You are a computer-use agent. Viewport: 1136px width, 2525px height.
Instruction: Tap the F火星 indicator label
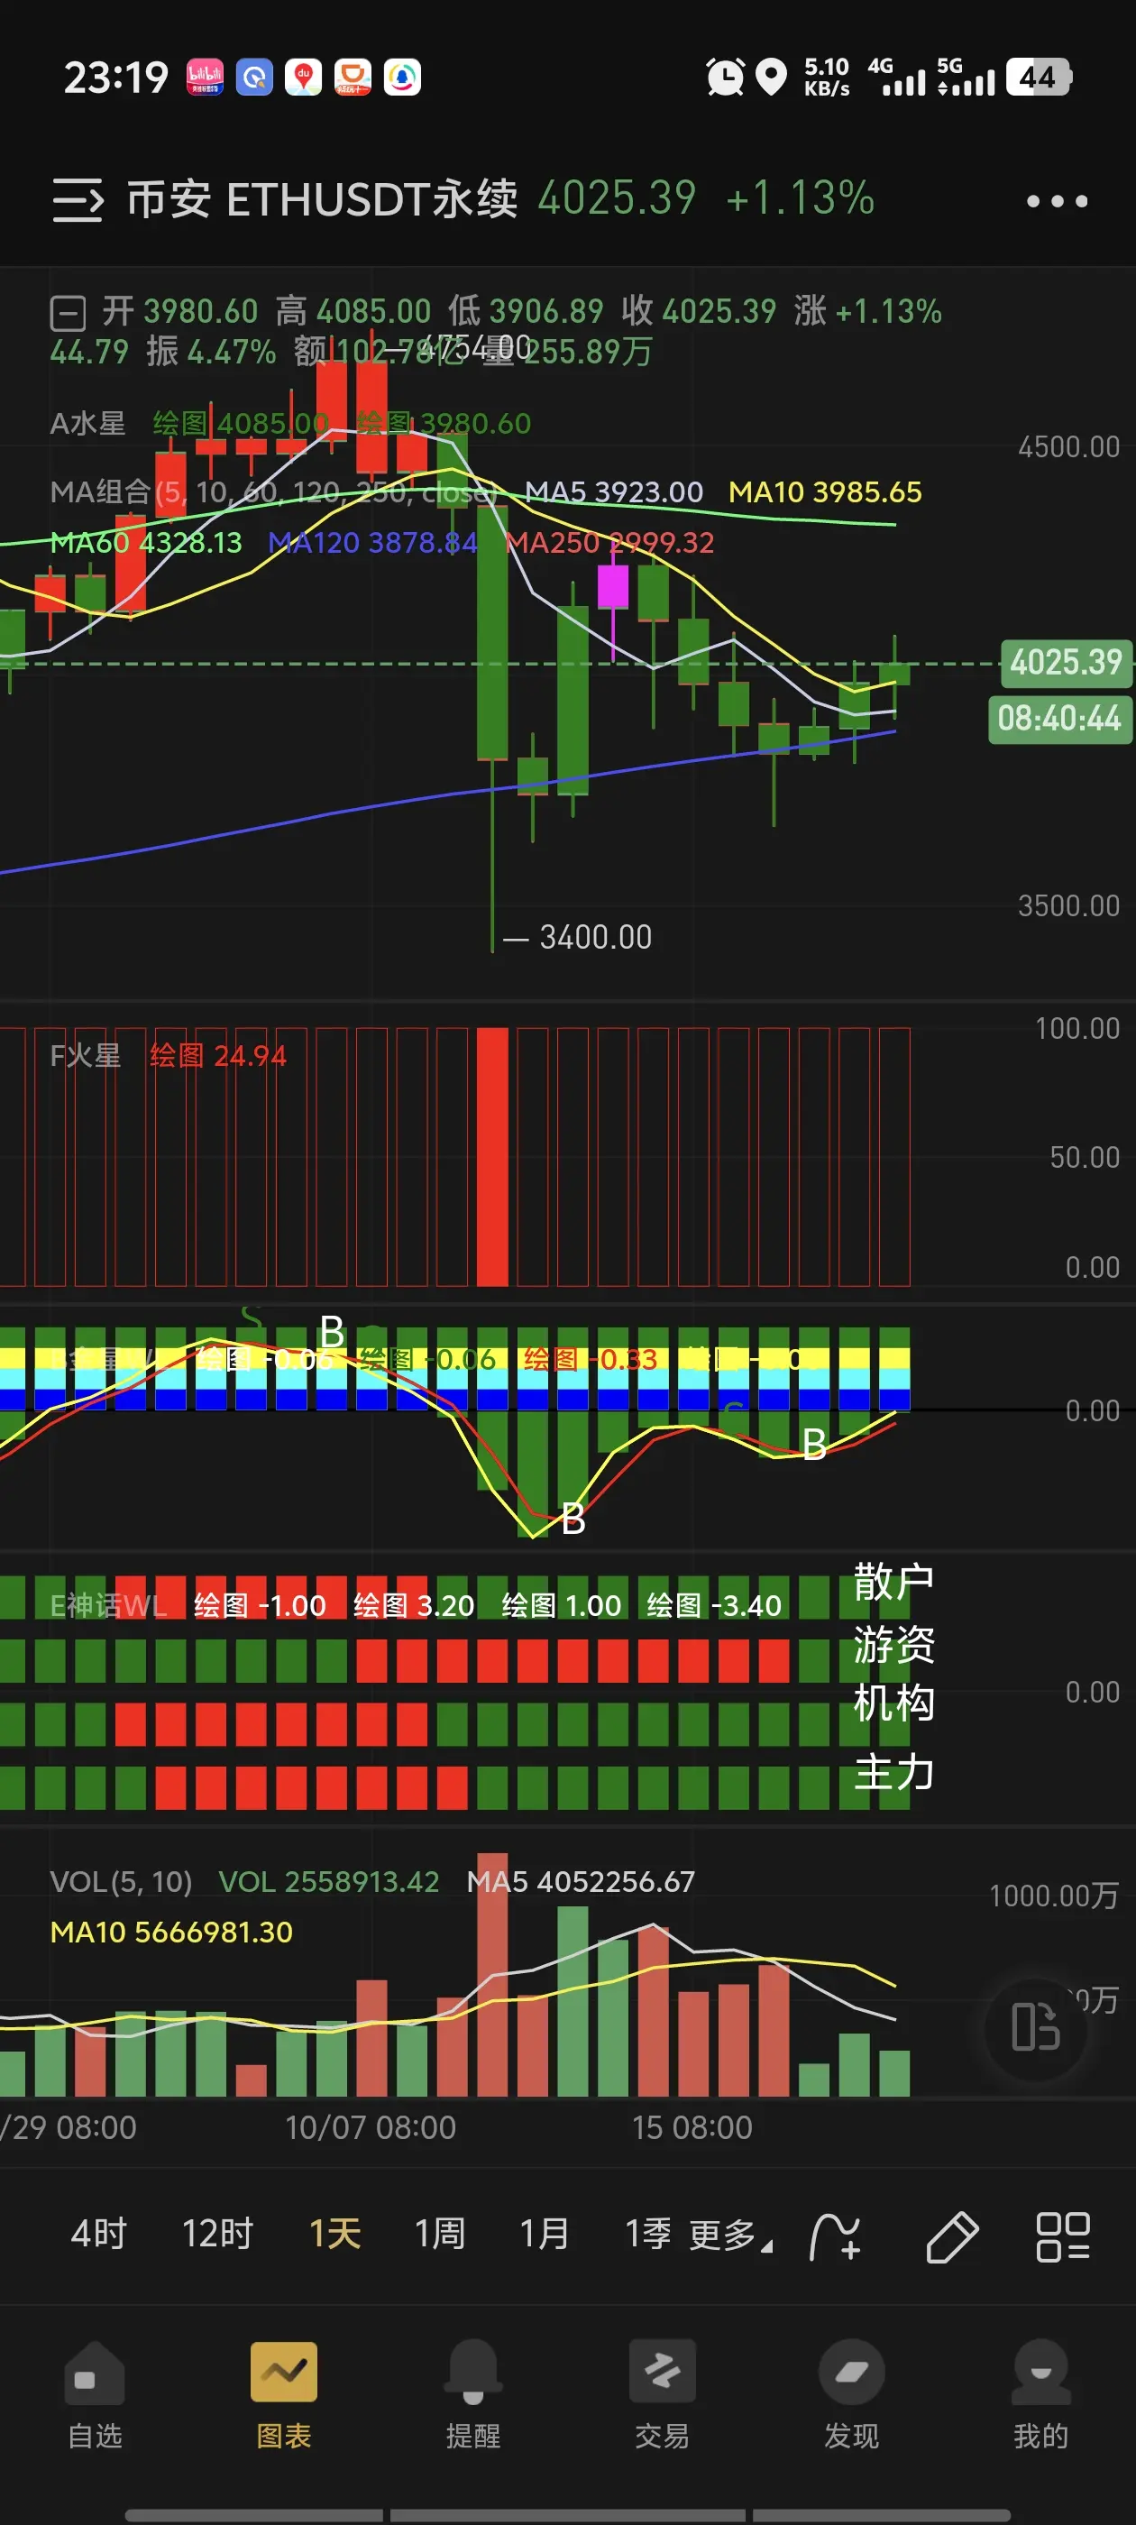pyautogui.click(x=86, y=1056)
